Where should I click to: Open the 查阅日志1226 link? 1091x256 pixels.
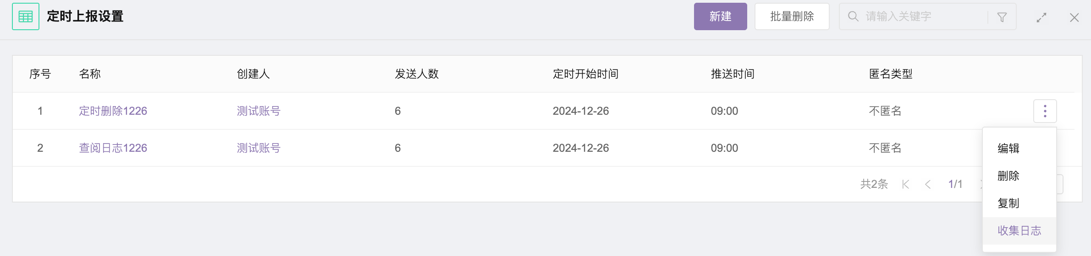(x=113, y=148)
